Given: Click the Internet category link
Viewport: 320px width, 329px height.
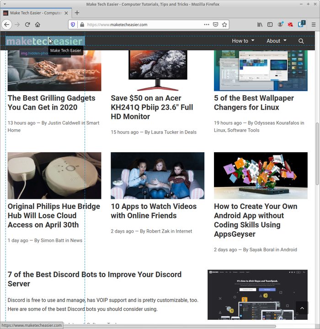Looking at the screenshot, I should coord(184,231).
